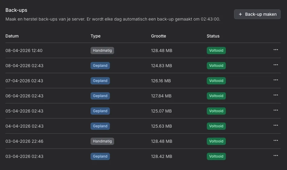Viewport: 287px width, 170px height.
Task: Click Gepland badge on 04-04-2026 row
Action: (x=100, y=126)
